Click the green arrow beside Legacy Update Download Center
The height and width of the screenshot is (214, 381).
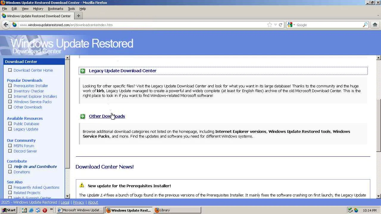[83, 71]
